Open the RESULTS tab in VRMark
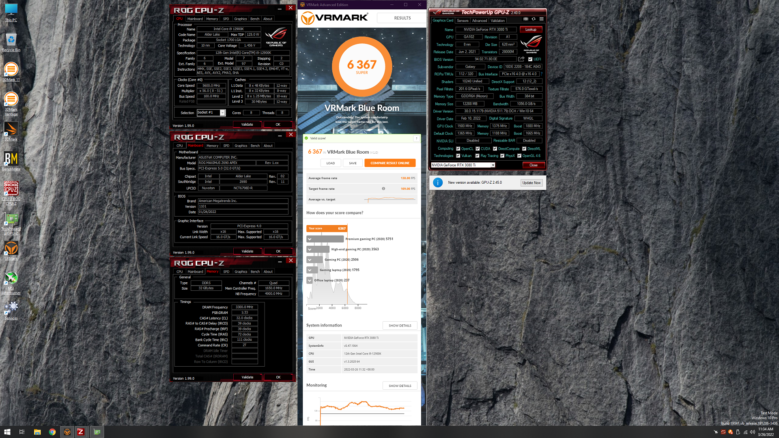 [x=402, y=18]
